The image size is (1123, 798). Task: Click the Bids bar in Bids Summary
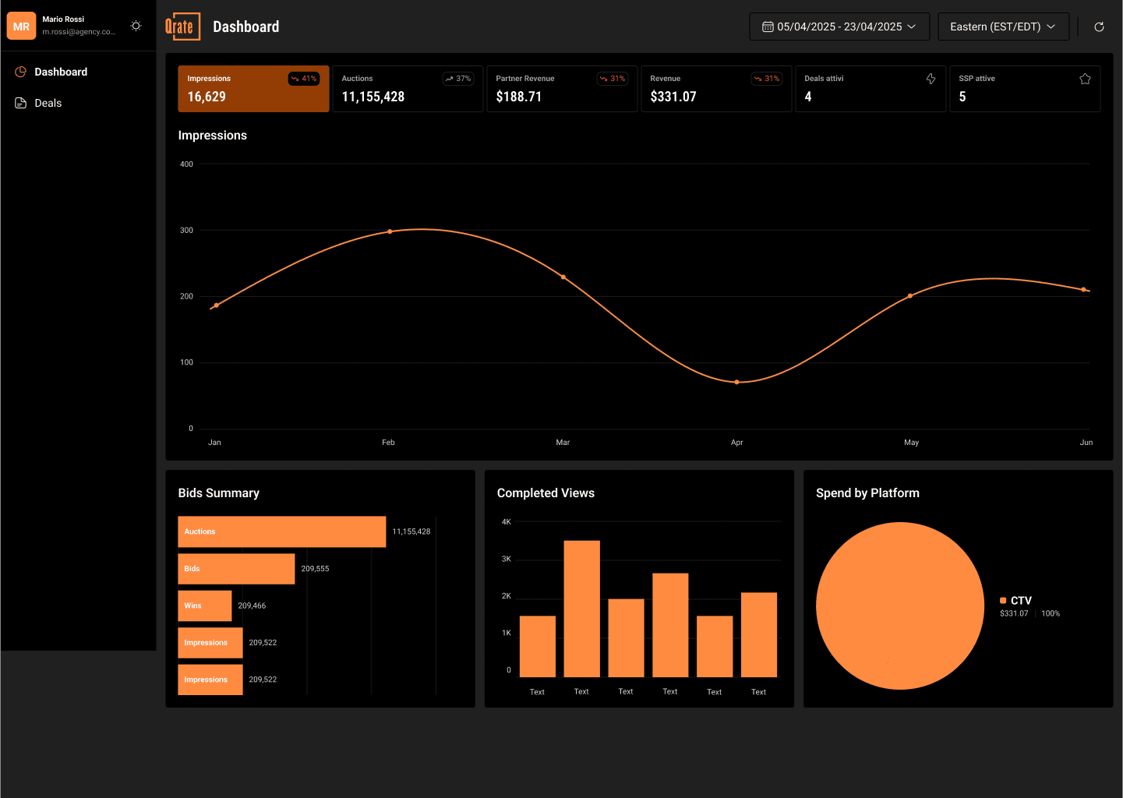[x=236, y=569]
